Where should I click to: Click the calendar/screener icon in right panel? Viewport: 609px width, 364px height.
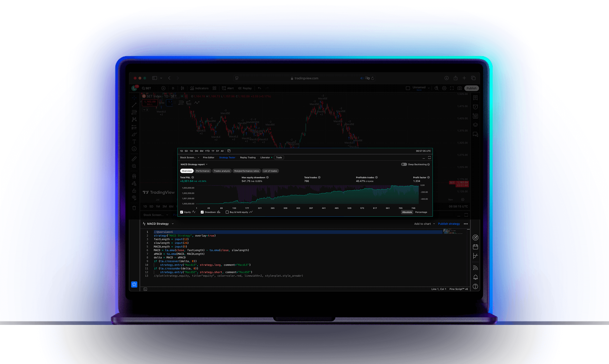[475, 247]
